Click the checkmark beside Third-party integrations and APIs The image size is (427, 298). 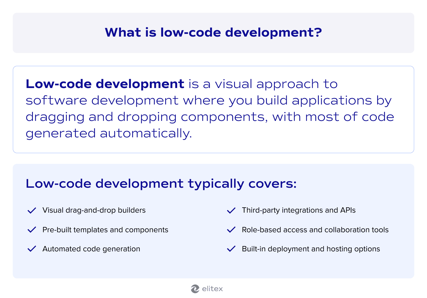tap(231, 211)
